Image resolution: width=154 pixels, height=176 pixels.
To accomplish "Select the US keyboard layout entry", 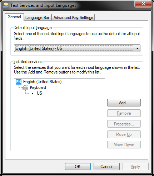I will pyautogui.click(x=39, y=93).
